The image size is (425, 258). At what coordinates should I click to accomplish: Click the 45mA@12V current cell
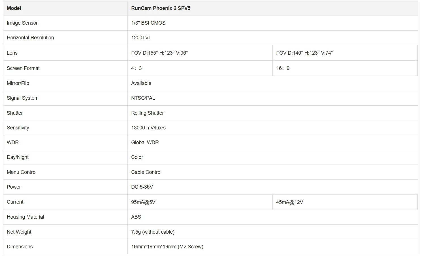[x=345, y=202]
